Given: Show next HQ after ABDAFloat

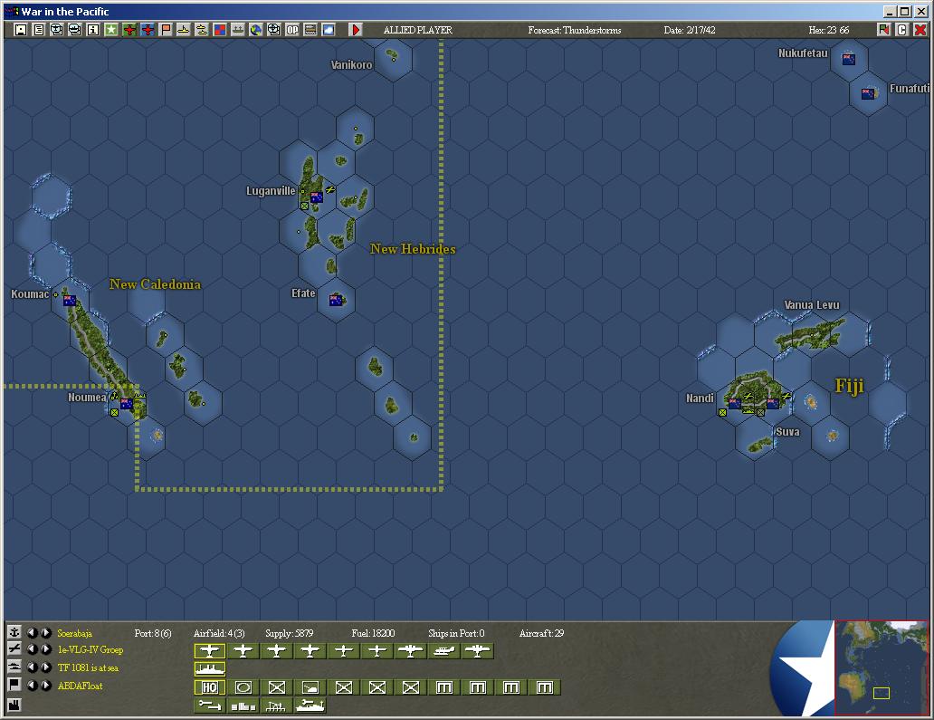Looking at the screenshot, I should [x=45, y=686].
